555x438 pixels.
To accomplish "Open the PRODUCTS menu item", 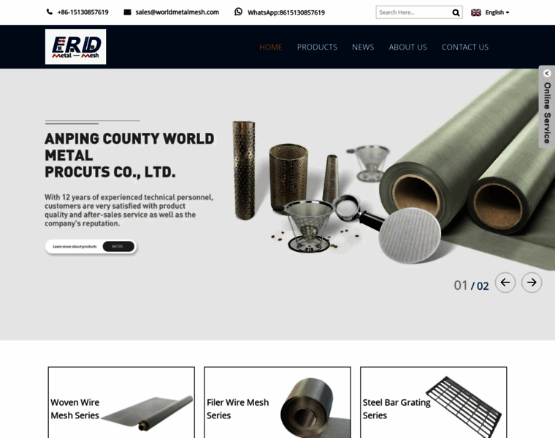I will tap(317, 47).
